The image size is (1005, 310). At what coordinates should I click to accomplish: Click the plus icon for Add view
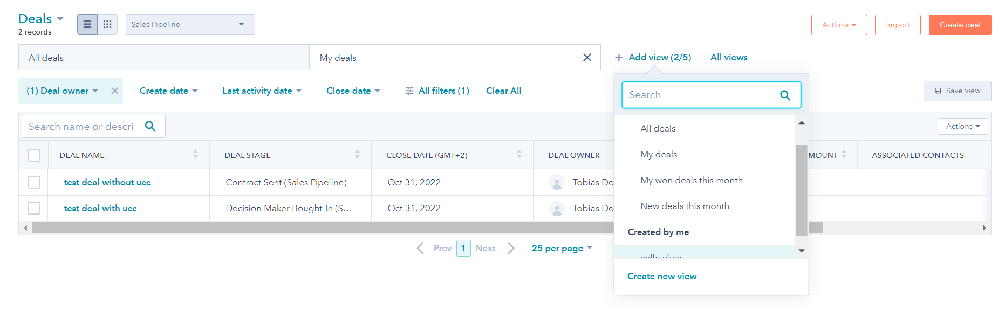coord(619,57)
